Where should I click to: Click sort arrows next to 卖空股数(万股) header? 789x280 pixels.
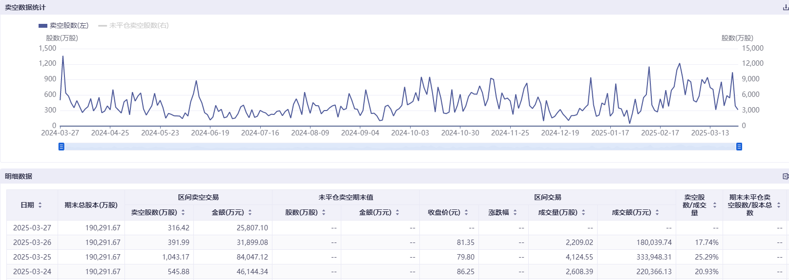pos(183,212)
